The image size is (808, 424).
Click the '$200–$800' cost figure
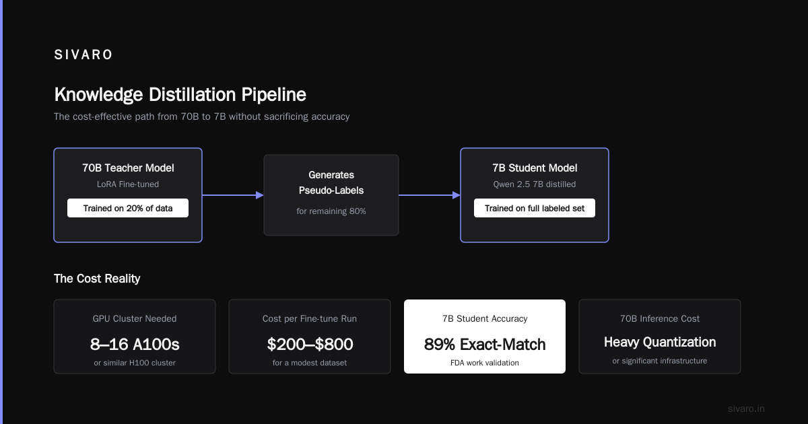click(310, 345)
